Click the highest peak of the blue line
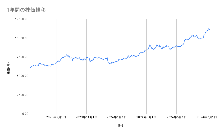 [208, 29]
